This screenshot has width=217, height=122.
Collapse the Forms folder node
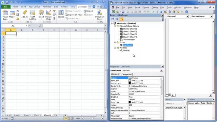coord(115,42)
